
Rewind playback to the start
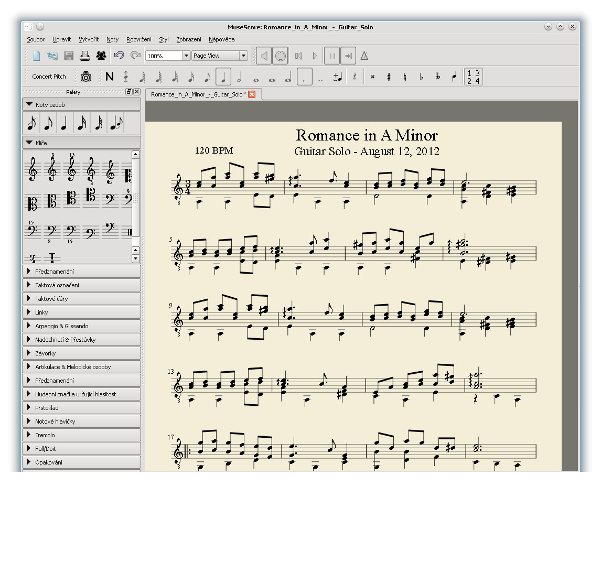pyautogui.click(x=298, y=56)
